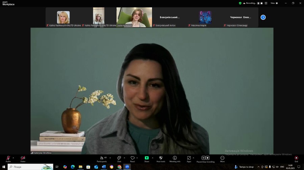Stop recording in the bottom toolbar
Screen dimensions: 304x170
coord(208,158)
